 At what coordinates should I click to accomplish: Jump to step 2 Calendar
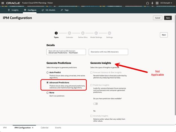(x=69, y=33)
